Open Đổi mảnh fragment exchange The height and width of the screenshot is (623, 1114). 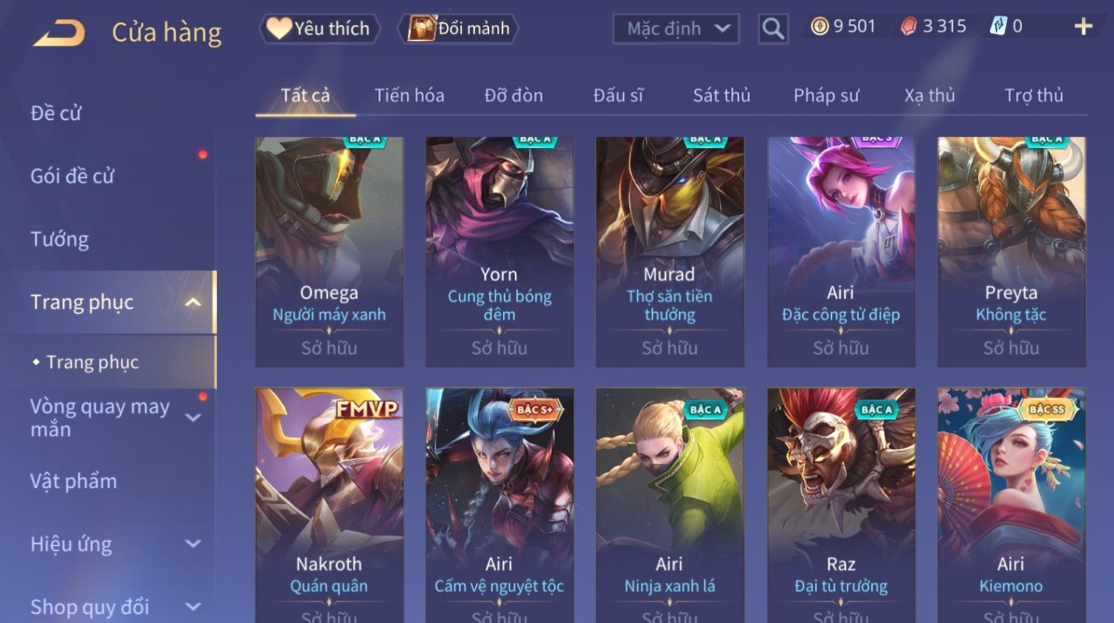pyautogui.click(x=459, y=29)
